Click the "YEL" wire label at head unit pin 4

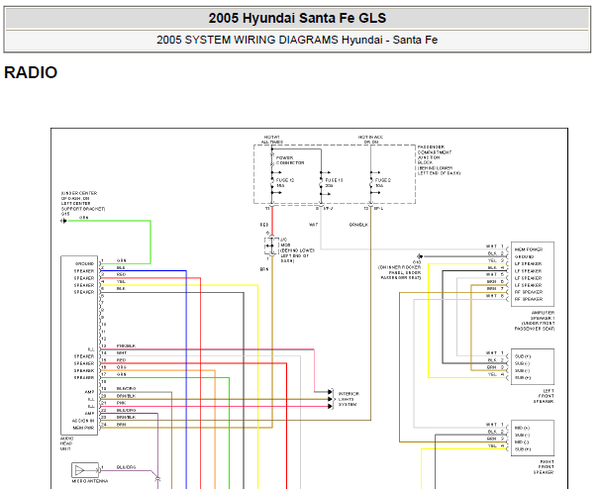pyautogui.click(x=121, y=282)
